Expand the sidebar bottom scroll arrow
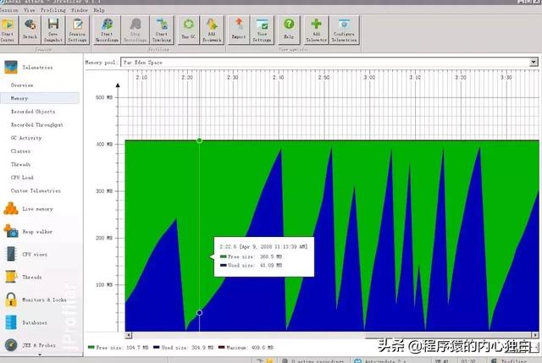The width and height of the screenshot is (542, 363). (40, 355)
